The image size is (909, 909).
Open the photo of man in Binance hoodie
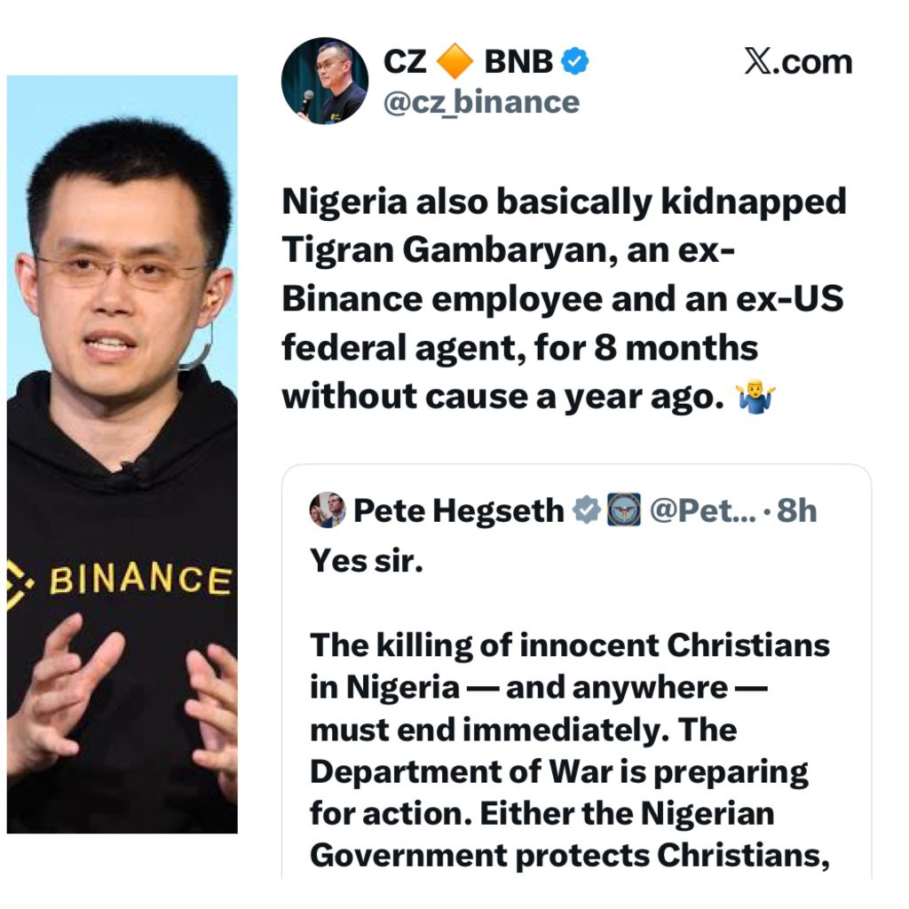(123, 454)
